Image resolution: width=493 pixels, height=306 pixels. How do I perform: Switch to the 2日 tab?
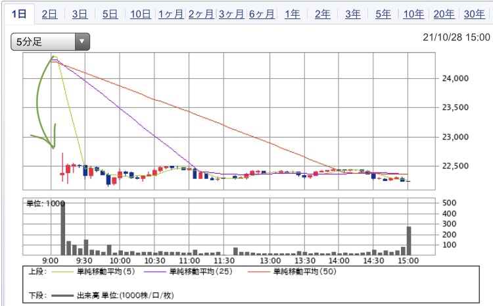(x=49, y=14)
